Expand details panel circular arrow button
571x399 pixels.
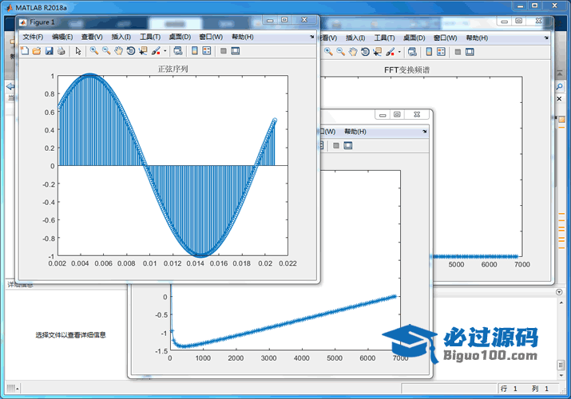point(559,292)
